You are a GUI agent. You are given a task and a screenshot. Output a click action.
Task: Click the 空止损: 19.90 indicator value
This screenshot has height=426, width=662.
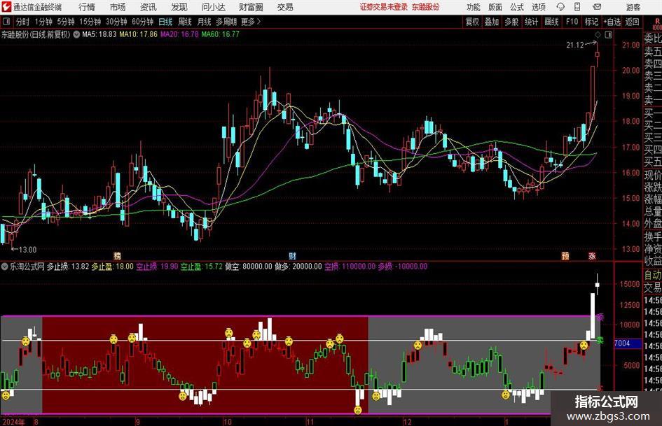click(157, 266)
